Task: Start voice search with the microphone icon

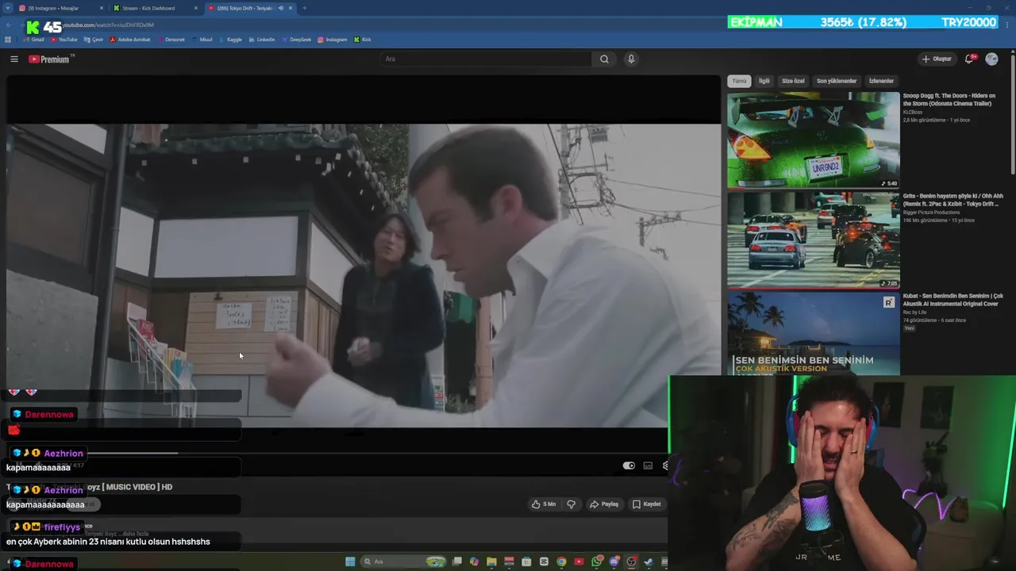Action: (x=631, y=59)
